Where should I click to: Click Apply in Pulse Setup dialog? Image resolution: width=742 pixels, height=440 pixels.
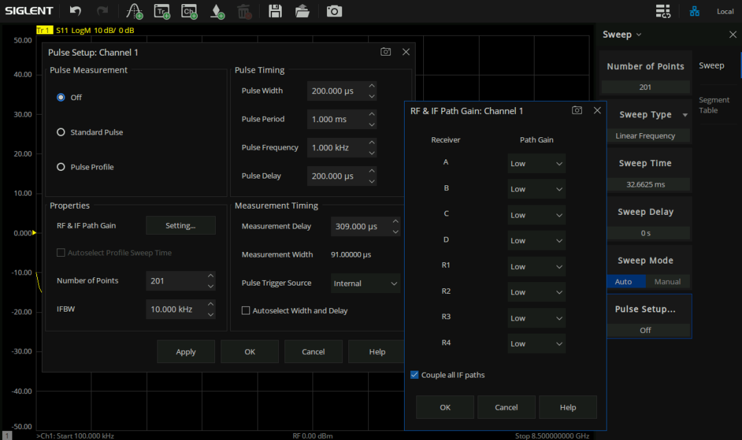point(185,351)
